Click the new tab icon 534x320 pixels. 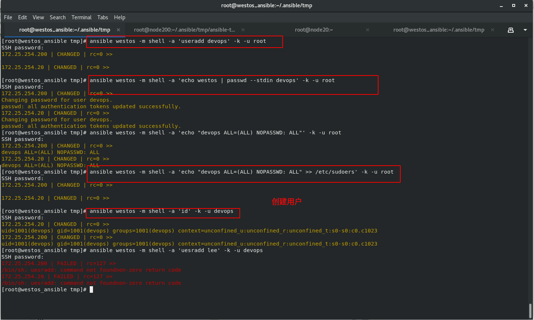click(511, 30)
